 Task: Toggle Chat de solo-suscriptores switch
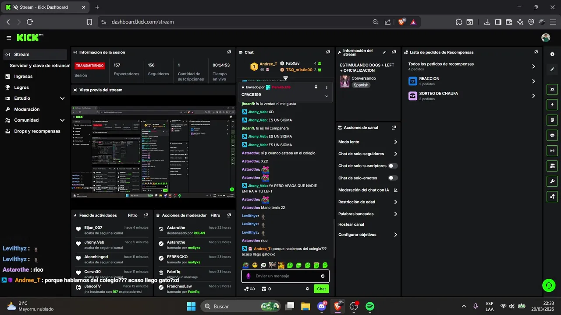click(x=393, y=166)
